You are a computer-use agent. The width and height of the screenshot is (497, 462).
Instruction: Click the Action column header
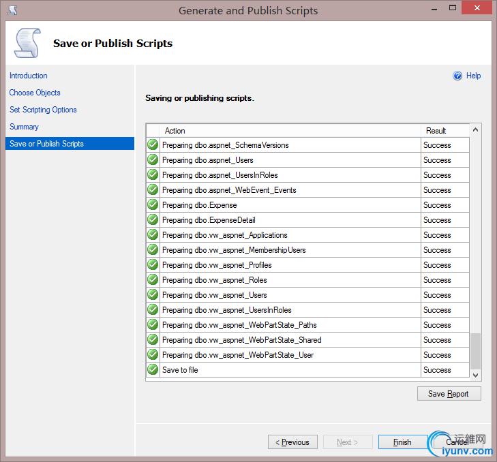pos(175,131)
